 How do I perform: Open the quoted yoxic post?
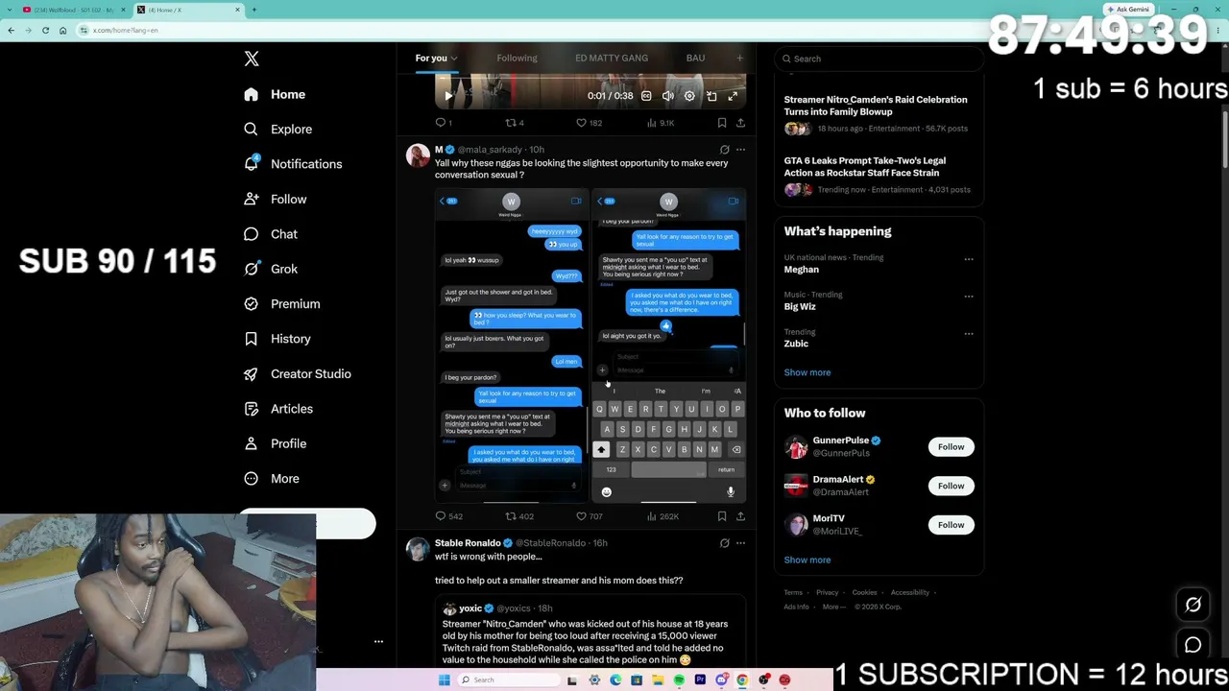(x=590, y=631)
